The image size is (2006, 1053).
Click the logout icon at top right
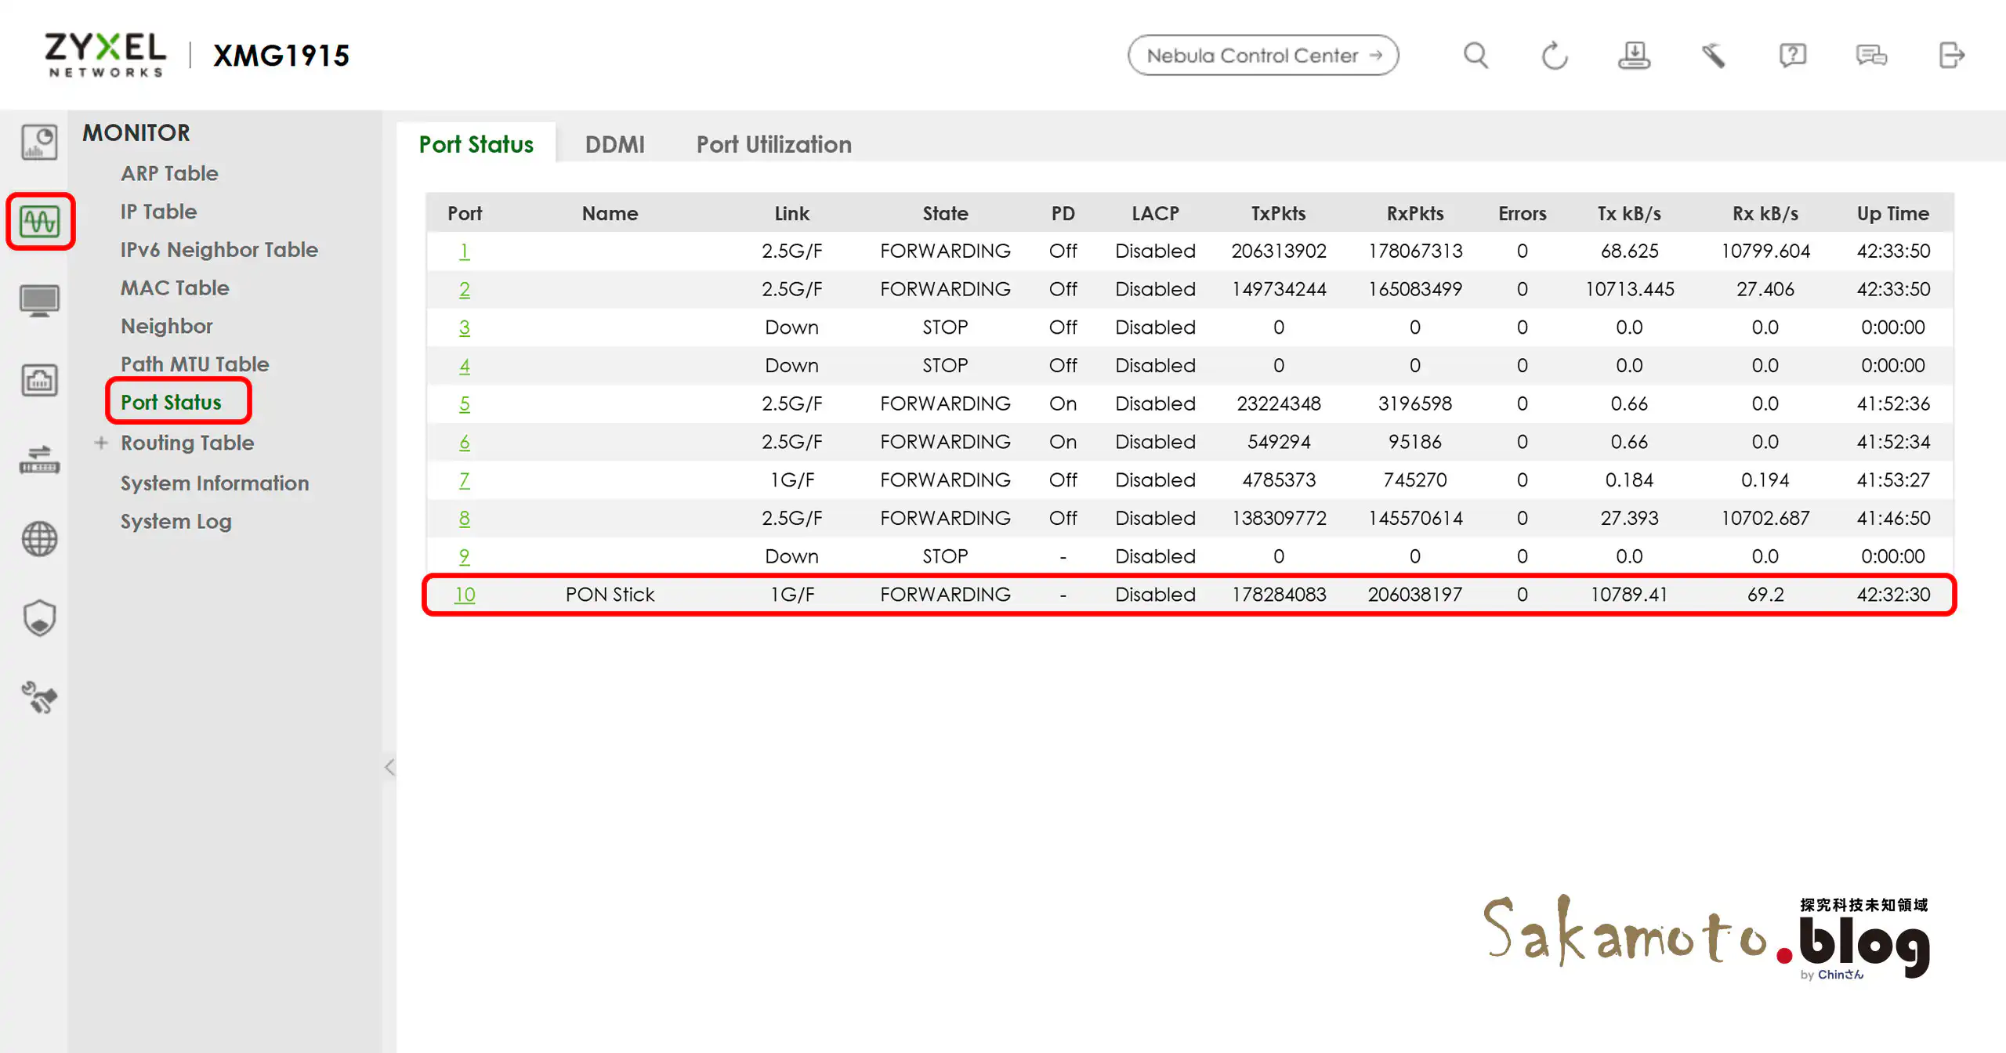(x=1951, y=56)
